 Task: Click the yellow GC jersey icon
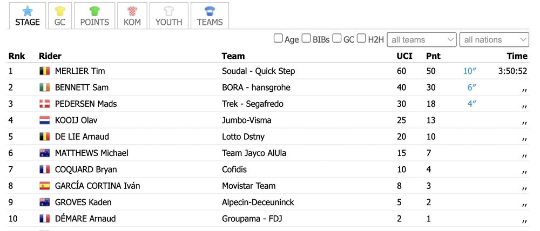click(x=60, y=11)
